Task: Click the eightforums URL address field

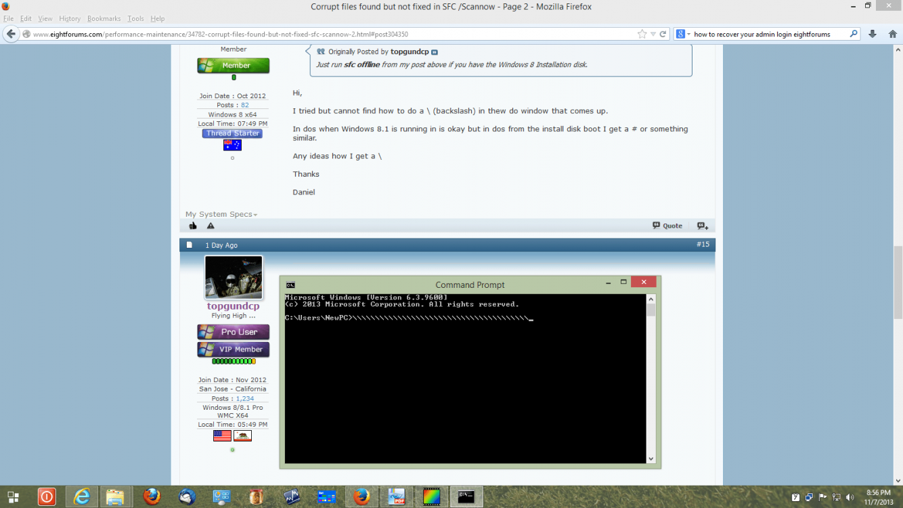Action: click(332, 34)
